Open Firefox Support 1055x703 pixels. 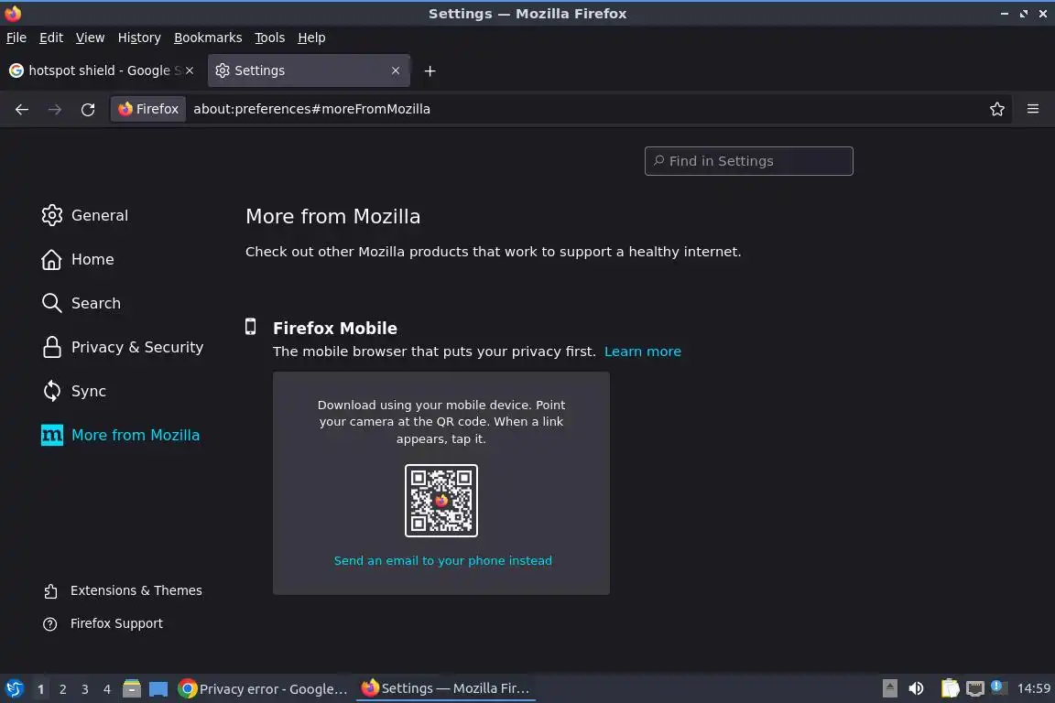(103, 623)
